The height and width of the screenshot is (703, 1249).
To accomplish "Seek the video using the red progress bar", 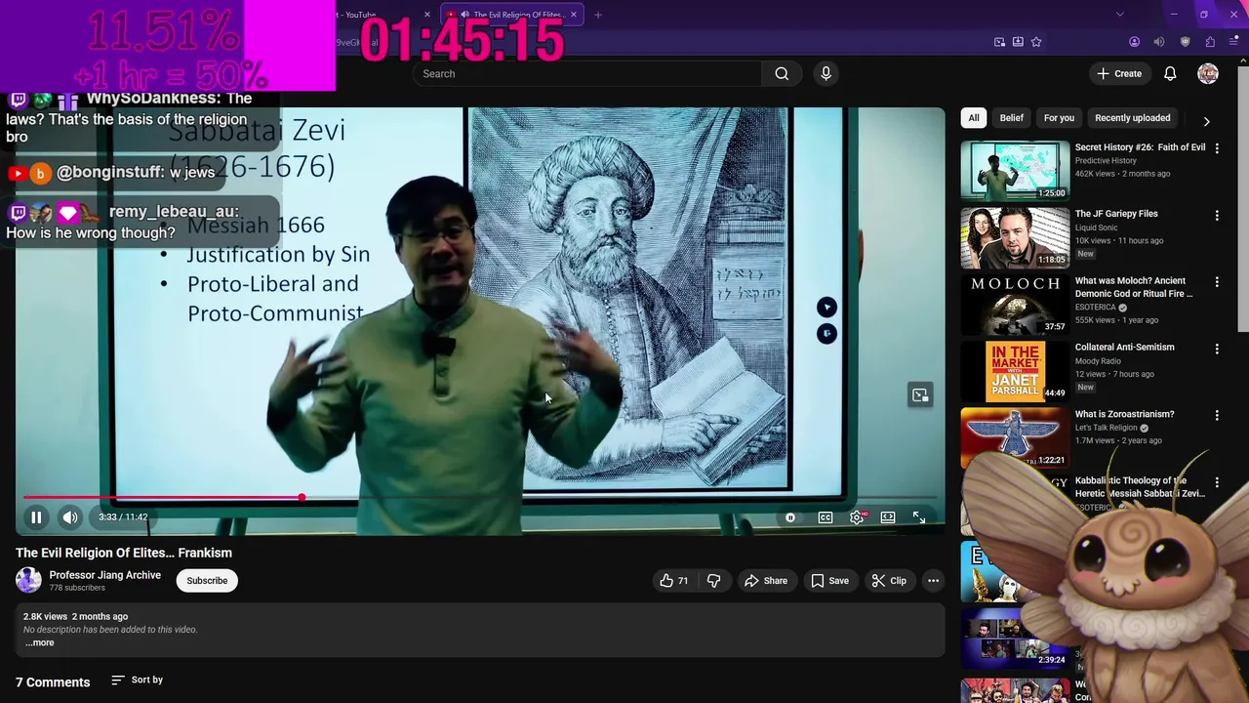I will (x=478, y=498).
